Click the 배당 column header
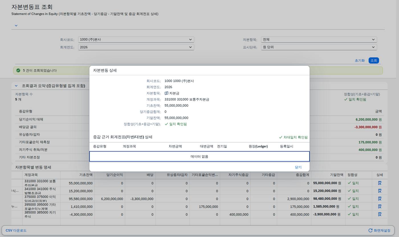The width and height of the screenshot is (399, 237). (140, 175)
